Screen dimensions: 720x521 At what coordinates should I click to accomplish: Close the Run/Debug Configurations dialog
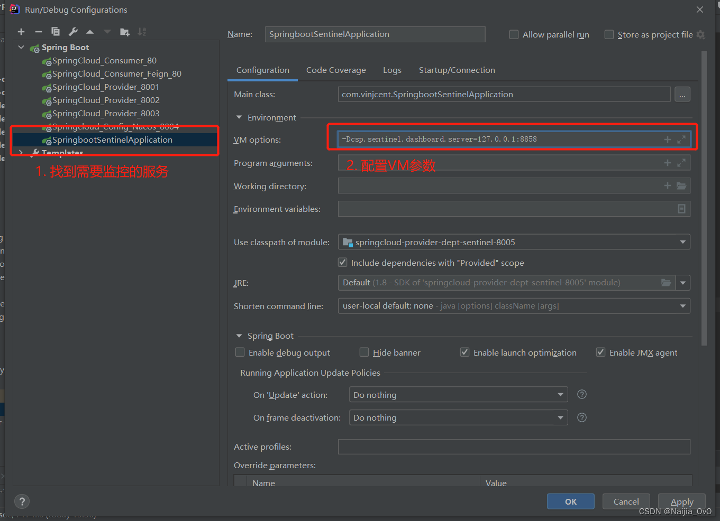pyautogui.click(x=700, y=10)
